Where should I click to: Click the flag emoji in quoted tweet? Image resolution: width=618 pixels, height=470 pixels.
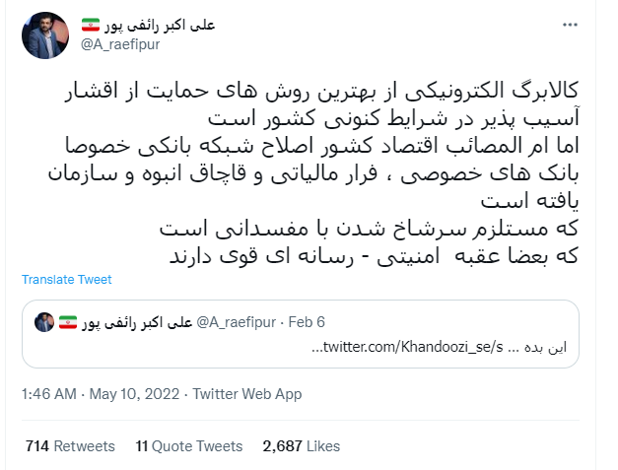pyautogui.click(x=68, y=322)
